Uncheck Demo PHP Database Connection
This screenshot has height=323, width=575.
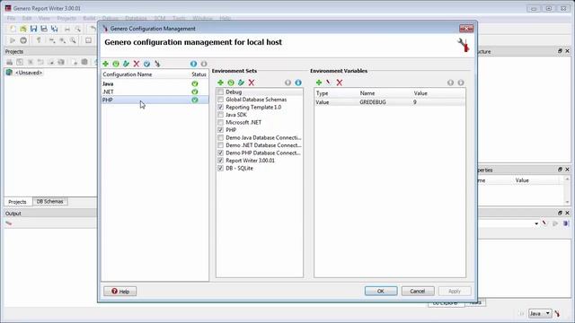pos(220,153)
